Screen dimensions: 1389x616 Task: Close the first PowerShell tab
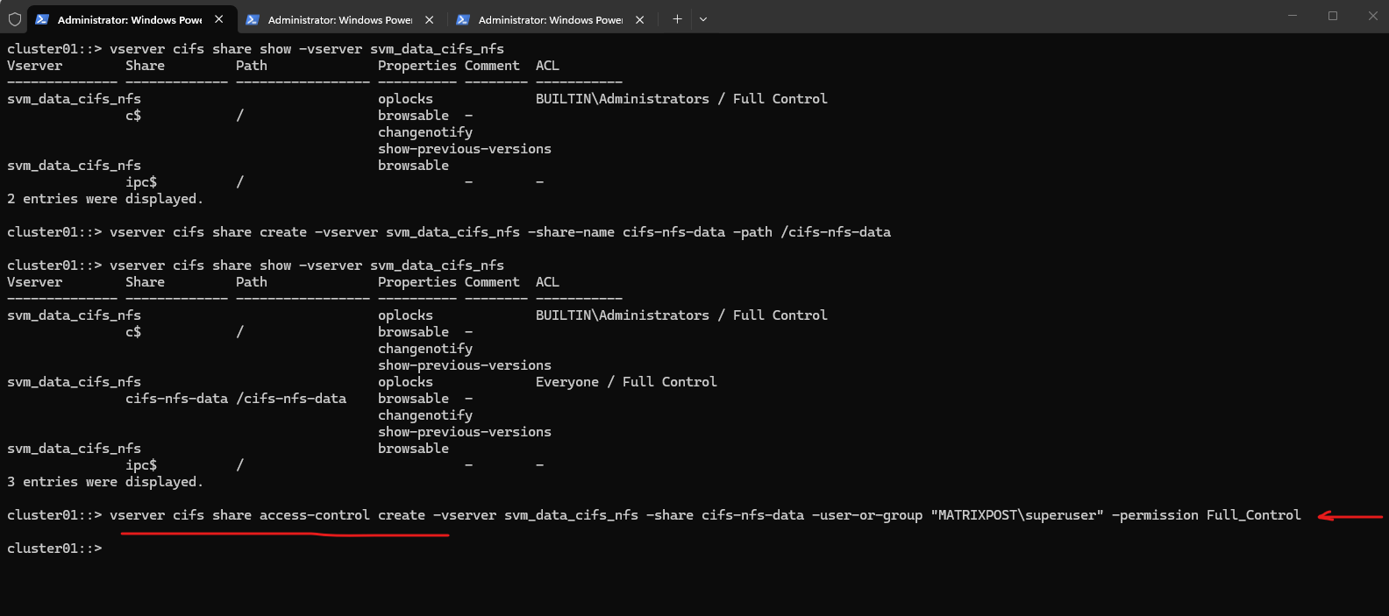(x=219, y=19)
